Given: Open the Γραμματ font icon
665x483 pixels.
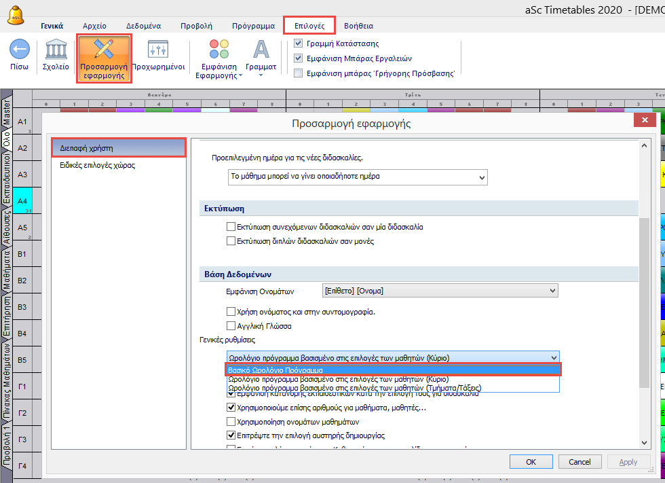Looking at the screenshot, I should point(261,50).
